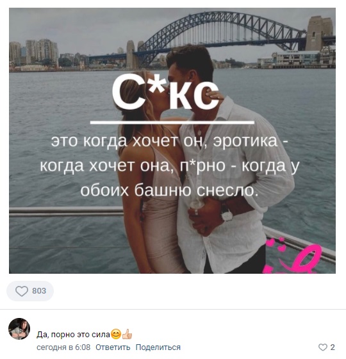346x359 pixels.
Task: Click the caption line это когда хочет он
Action: point(127,140)
